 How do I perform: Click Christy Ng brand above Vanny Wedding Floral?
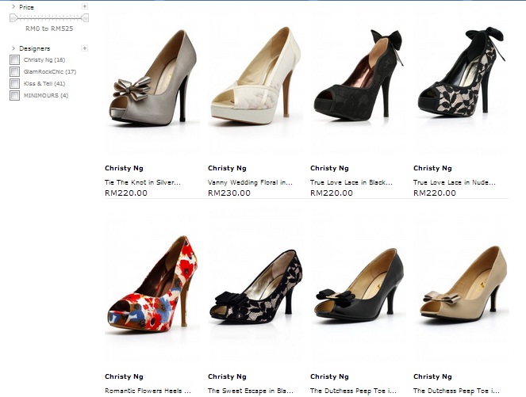(227, 168)
